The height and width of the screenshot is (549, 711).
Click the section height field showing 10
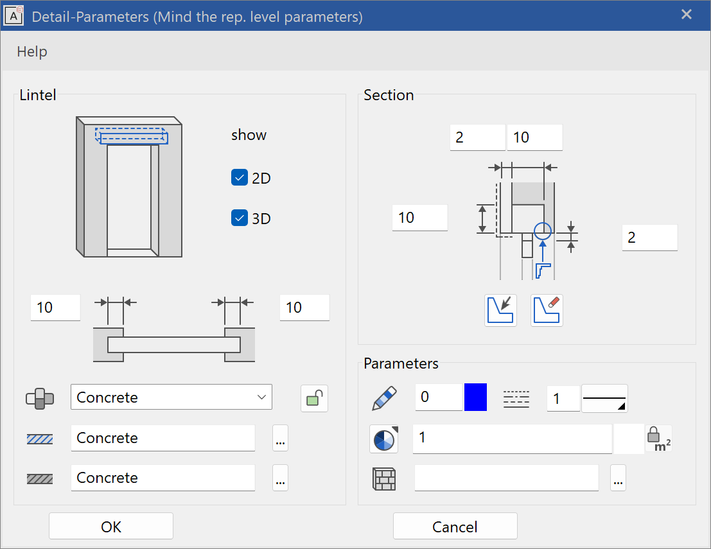pyautogui.click(x=420, y=218)
